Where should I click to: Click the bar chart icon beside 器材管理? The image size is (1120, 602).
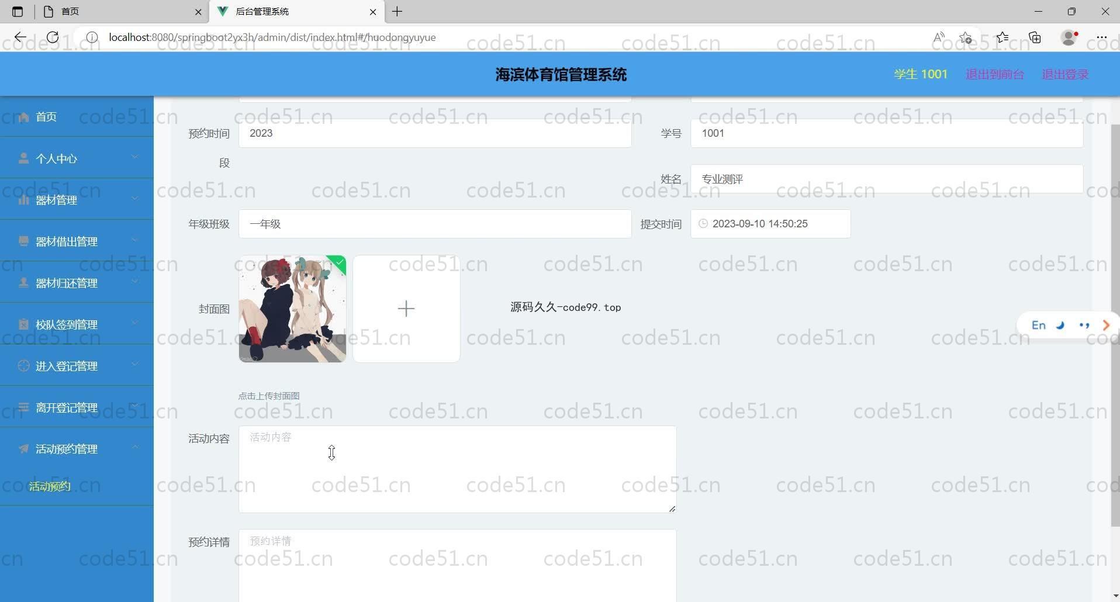tap(24, 200)
